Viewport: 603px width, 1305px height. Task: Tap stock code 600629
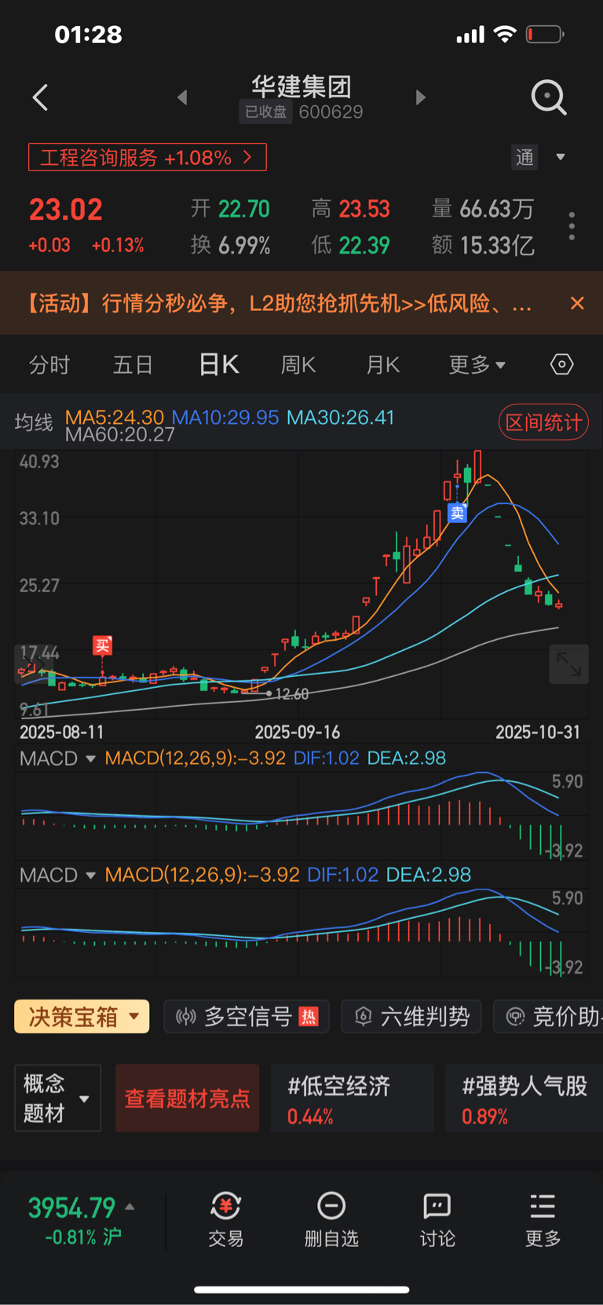pyautogui.click(x=331, y=111)
